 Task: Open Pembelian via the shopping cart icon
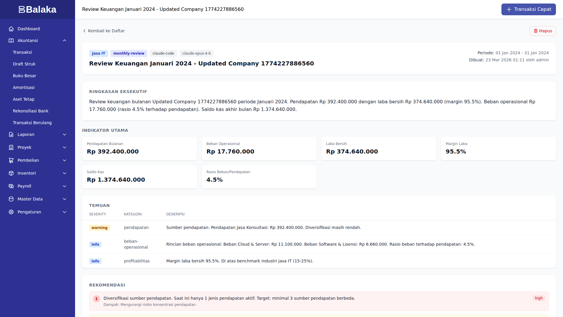[x=11, y=160]
